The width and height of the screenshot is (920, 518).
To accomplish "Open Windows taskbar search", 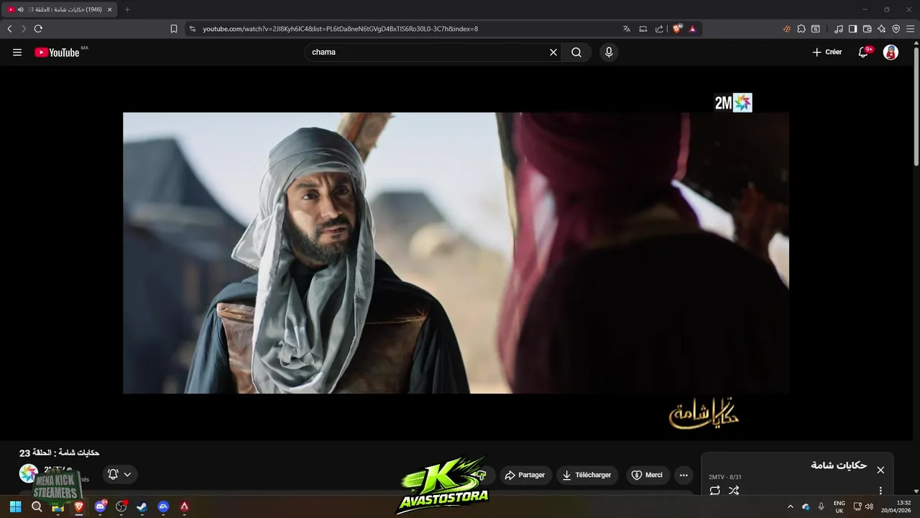I will click(37, 506).
